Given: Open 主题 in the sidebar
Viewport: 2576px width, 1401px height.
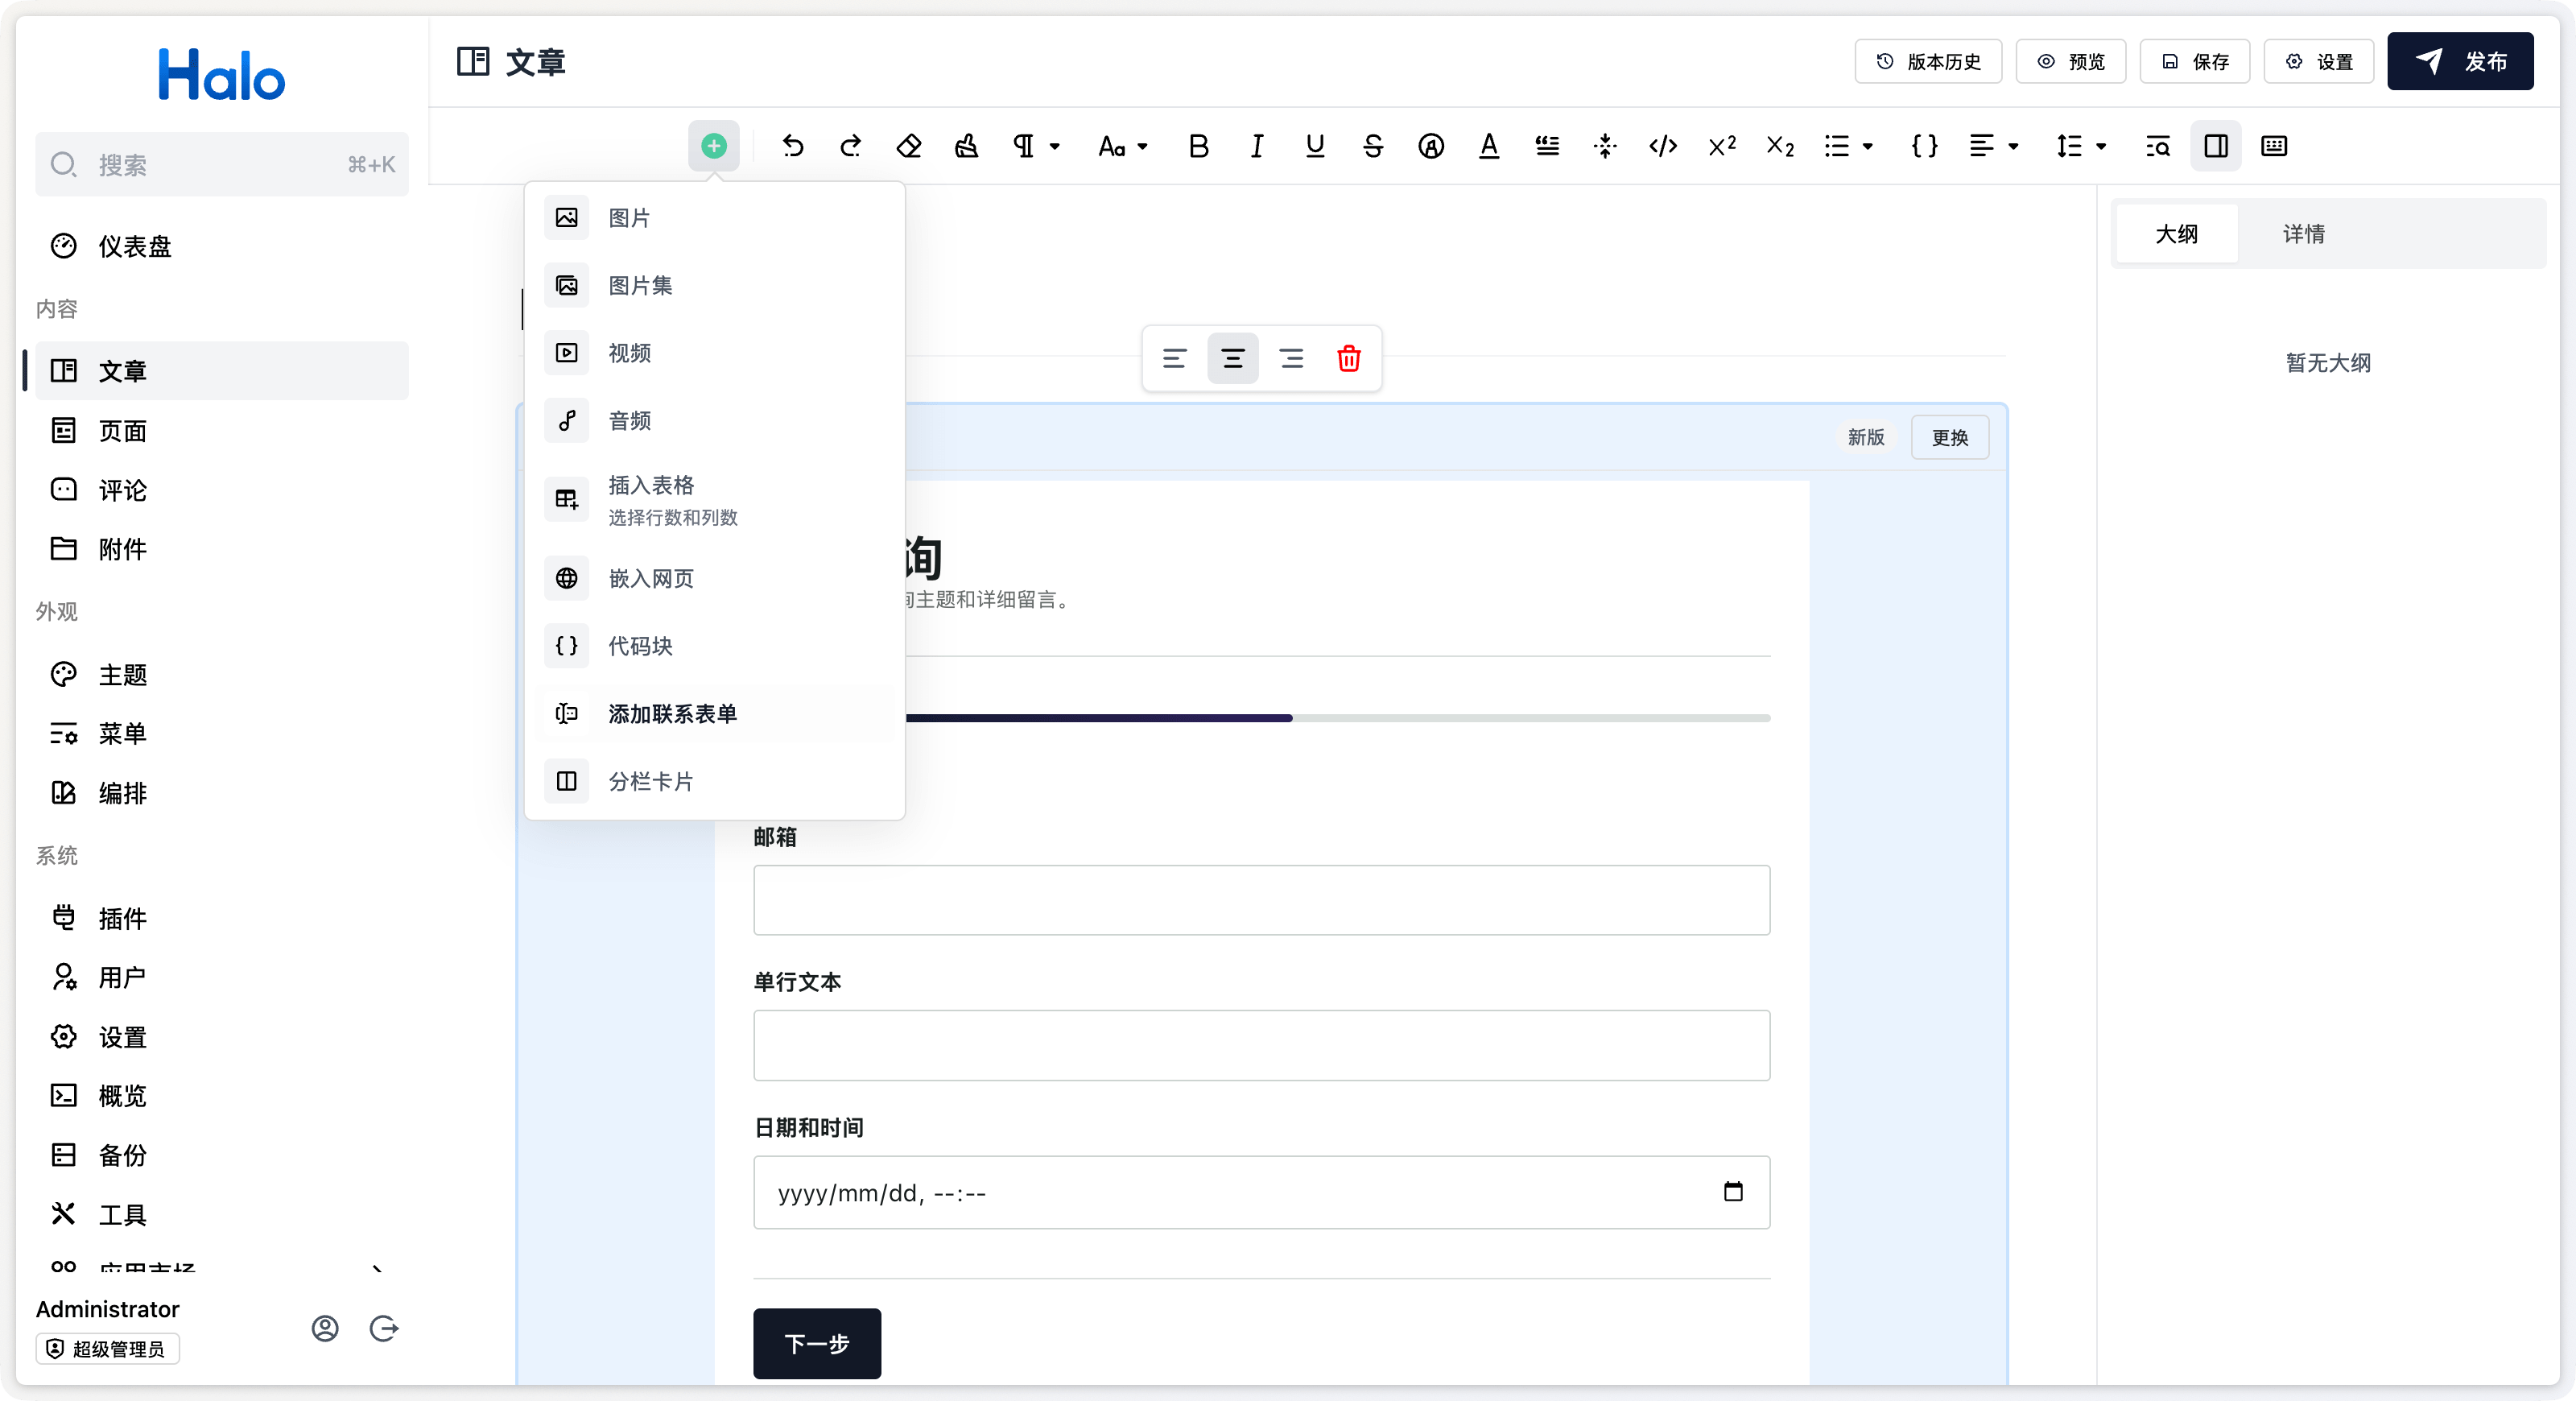Looking at the screenshot, I should pyautogui.click(x=222, y=675).
